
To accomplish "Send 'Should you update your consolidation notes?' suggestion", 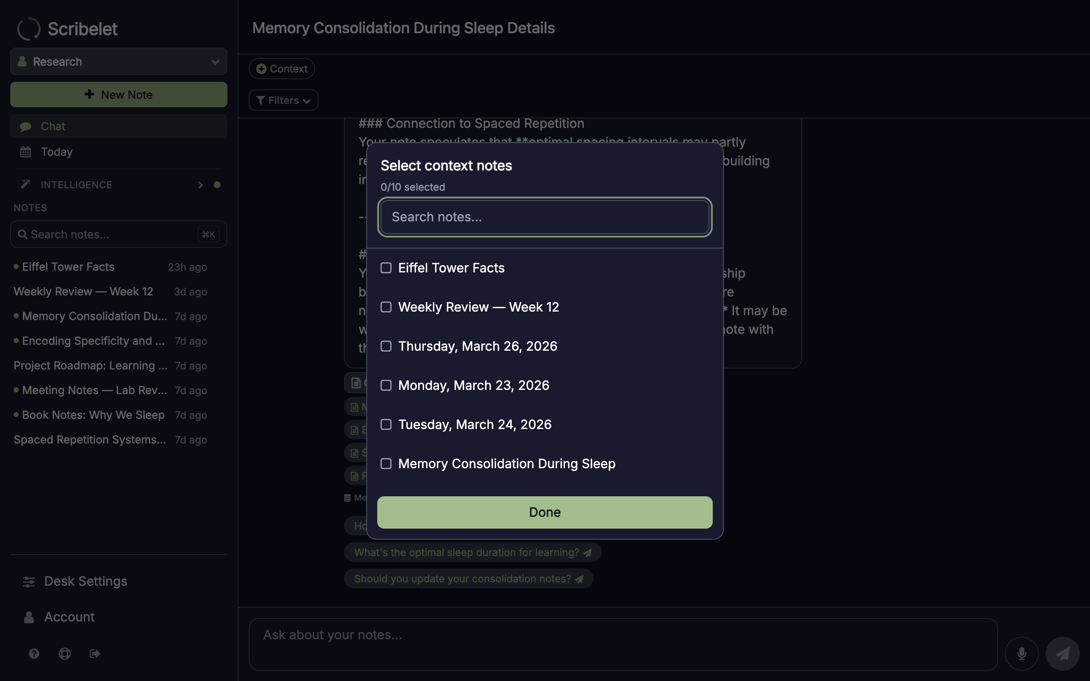I will click(x=468, y=579).
